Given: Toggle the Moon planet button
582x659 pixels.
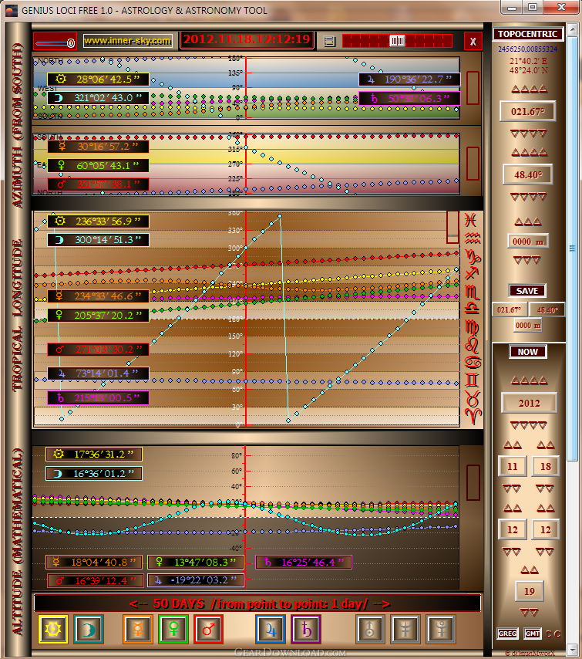Looking at the screenshot, I should 89,629.
